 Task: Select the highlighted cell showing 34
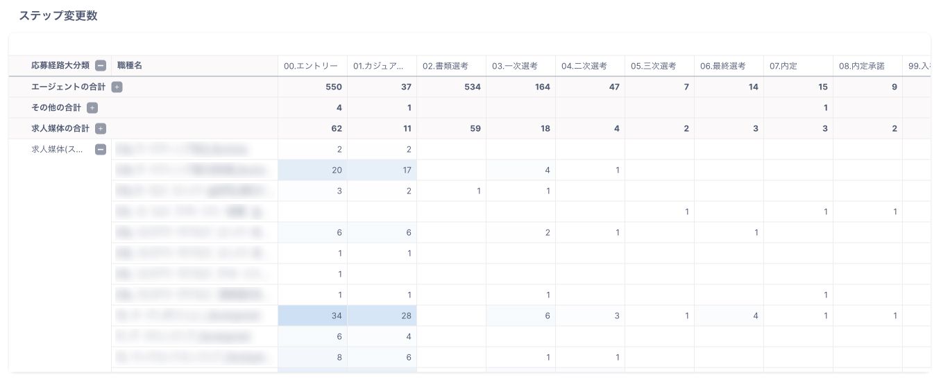tap(313, 316)
